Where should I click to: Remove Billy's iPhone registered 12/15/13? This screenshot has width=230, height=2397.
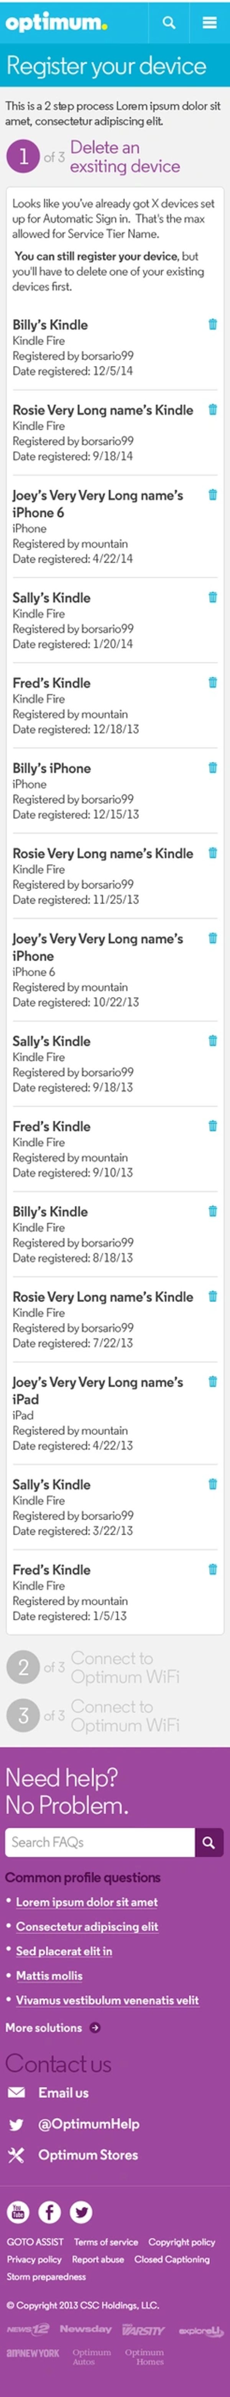point(212,768)
